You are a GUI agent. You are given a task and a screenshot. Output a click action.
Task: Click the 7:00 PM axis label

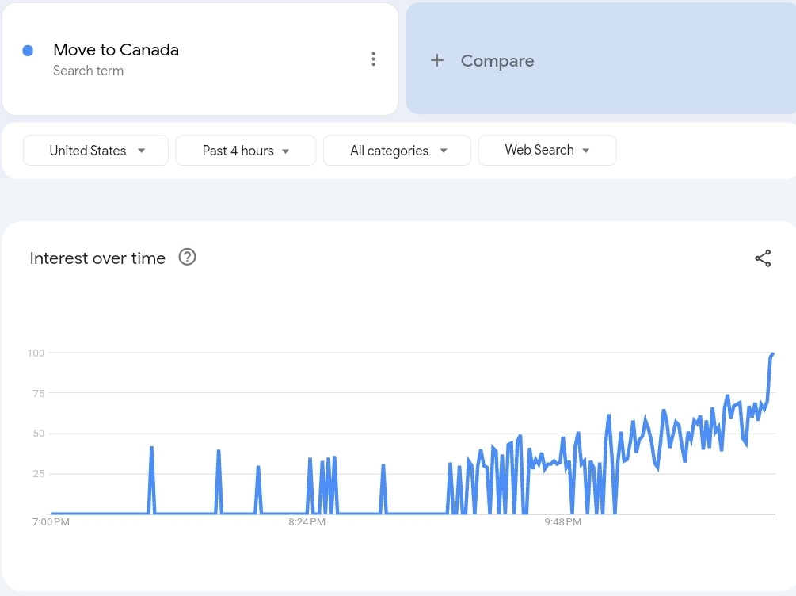51,521
